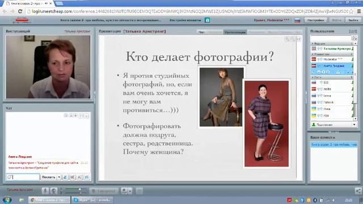The width and height of the screenshot is (363, 204).
Task: Click the wide greyed button beside the volume sliders
Action: pos(104,191)
